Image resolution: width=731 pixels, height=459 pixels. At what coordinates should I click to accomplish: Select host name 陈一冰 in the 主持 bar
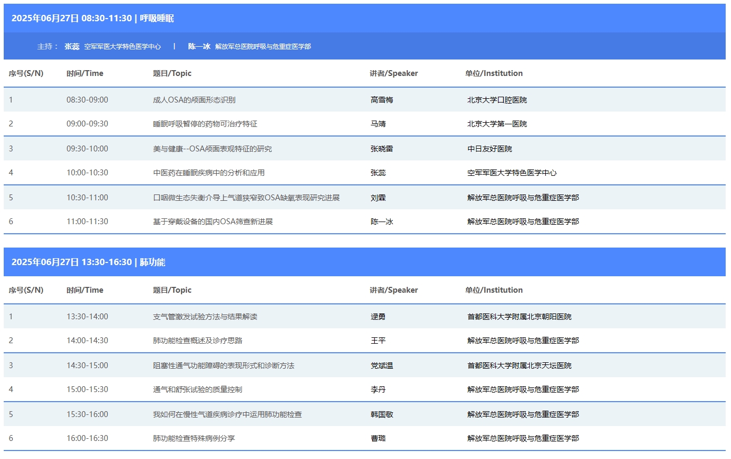point(199,46)
